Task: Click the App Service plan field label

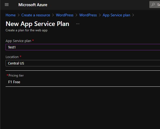Action: 18,41
